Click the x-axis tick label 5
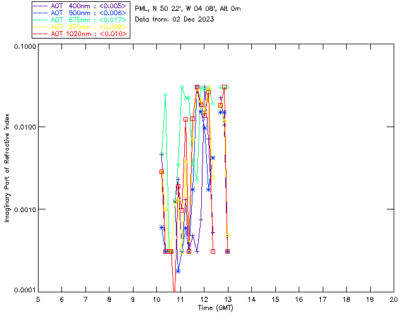This screenshot has height=324, width=405. pos(38,299)
